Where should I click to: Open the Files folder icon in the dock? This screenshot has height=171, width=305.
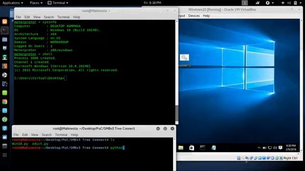(x=5, y=39)
